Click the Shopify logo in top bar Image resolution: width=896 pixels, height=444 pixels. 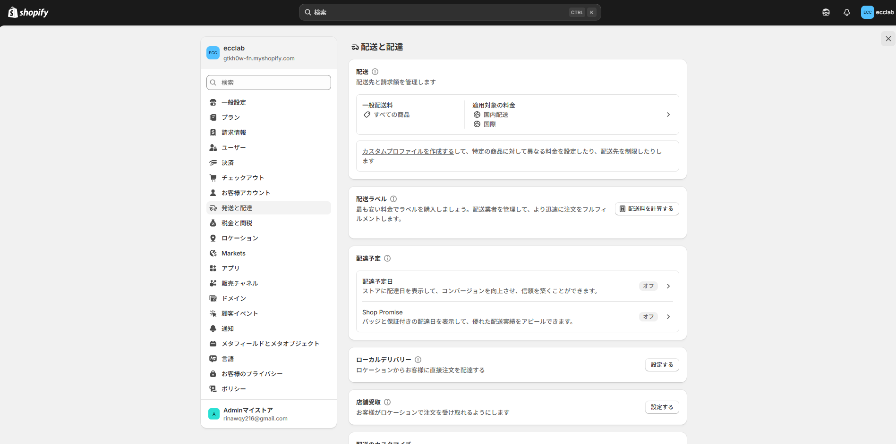[28, 12]
